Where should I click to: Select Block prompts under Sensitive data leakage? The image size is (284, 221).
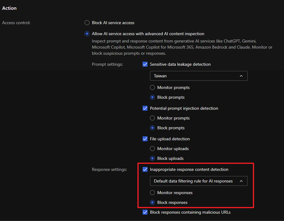click(x=152, y=97)
